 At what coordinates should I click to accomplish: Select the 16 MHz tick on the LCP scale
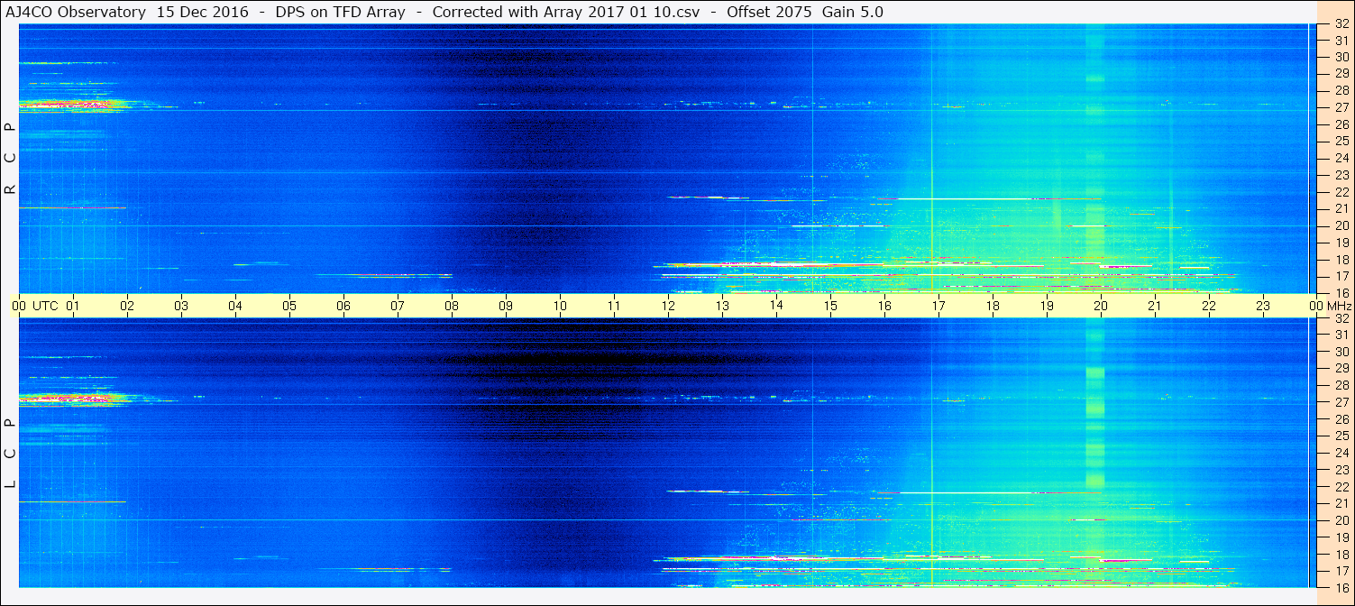tap(1341, 588)
